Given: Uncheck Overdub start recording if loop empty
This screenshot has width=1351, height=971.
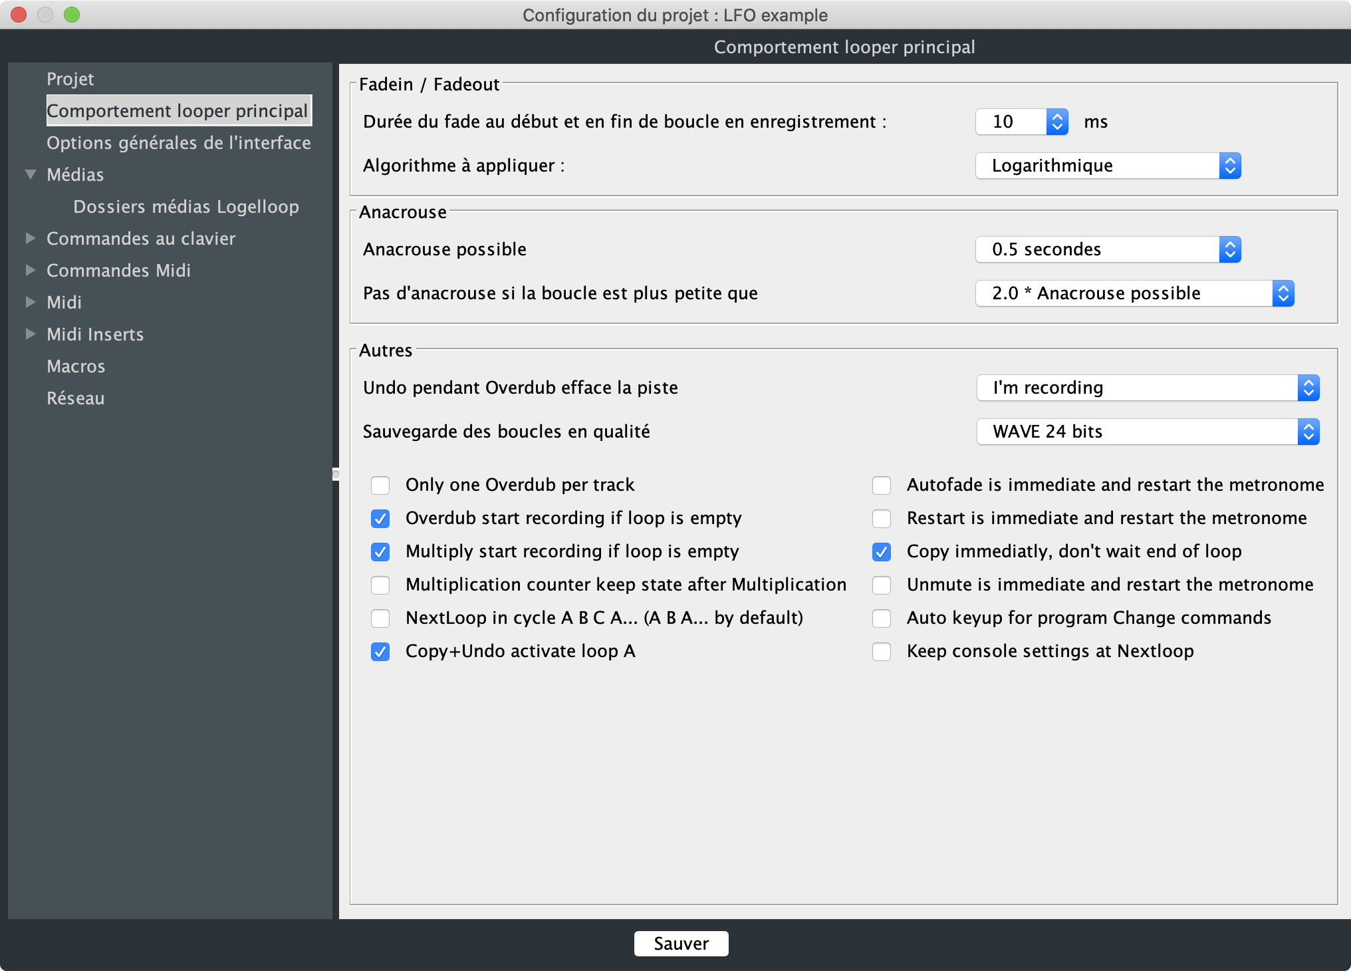Looking at the screenshot, I should (380, 519).
